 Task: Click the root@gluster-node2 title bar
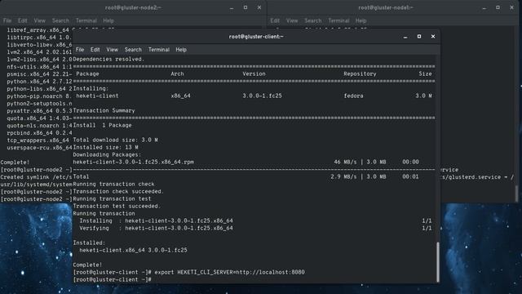click(133, 7)
